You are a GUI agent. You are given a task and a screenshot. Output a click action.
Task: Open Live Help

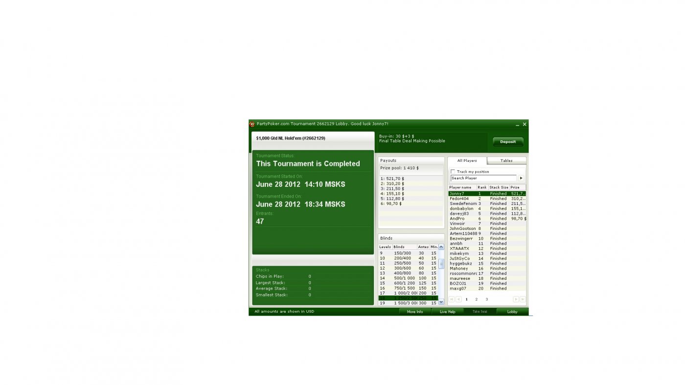448,312
